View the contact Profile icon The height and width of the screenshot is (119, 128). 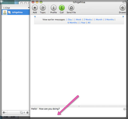[54, 8]
